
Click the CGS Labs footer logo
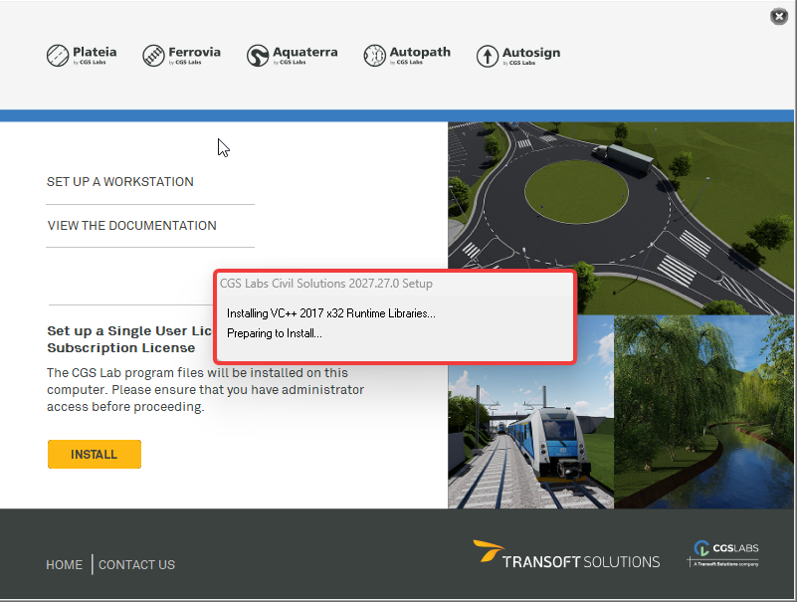coord(723,554)
